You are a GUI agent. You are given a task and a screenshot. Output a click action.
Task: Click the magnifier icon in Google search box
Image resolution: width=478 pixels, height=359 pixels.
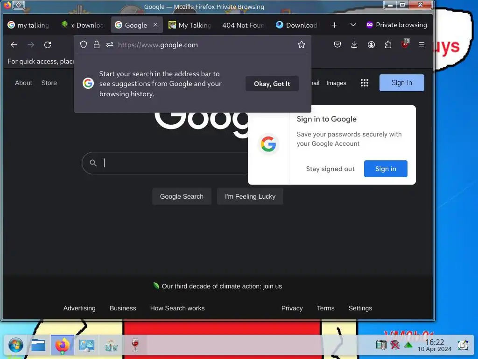93,163
